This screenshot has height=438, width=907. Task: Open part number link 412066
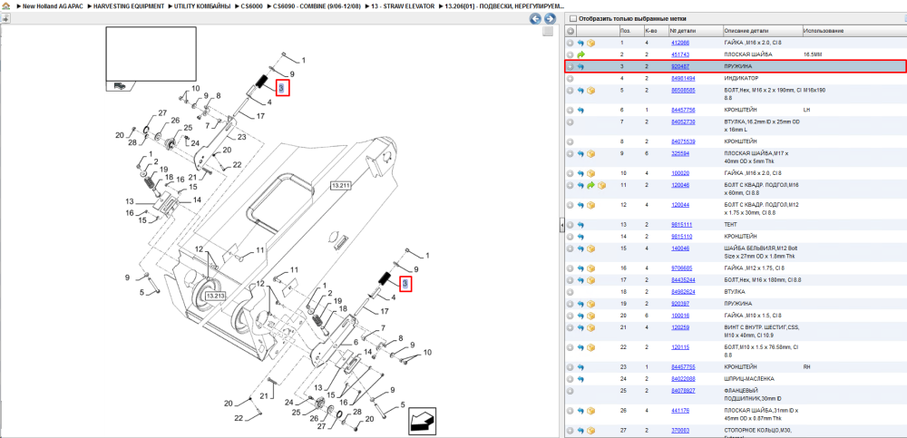tap(679, 44)
